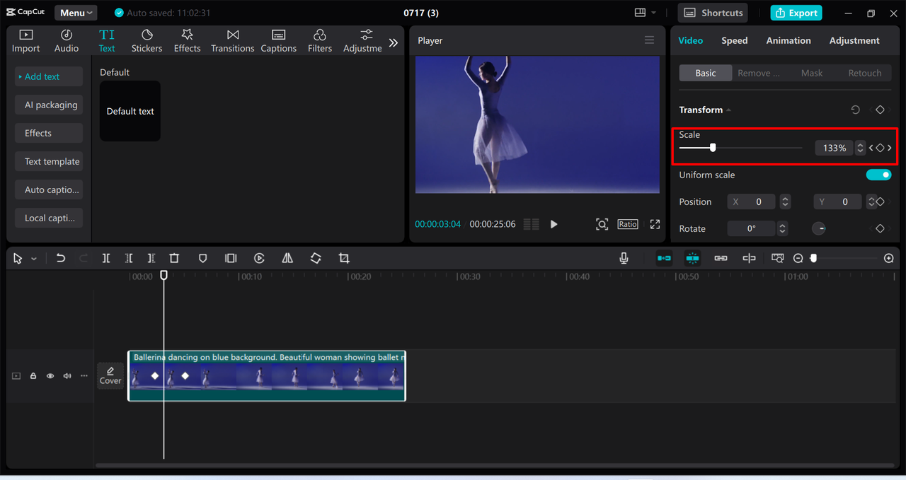Click the Default text thumbnail
Image resolution: width=906 pixels, height=480 pixels.
(130, 111)
